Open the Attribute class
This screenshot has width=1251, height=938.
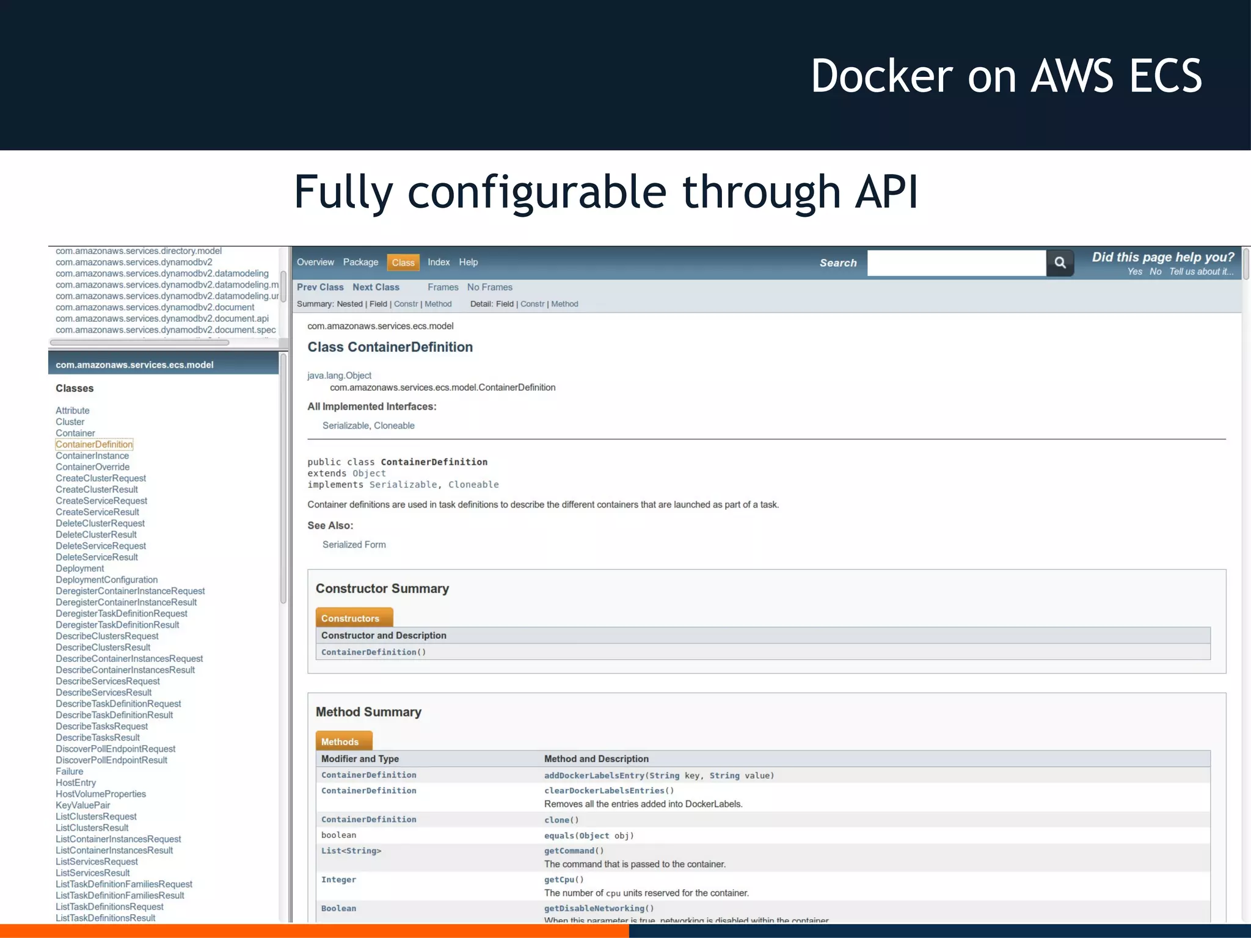point(73,411)
